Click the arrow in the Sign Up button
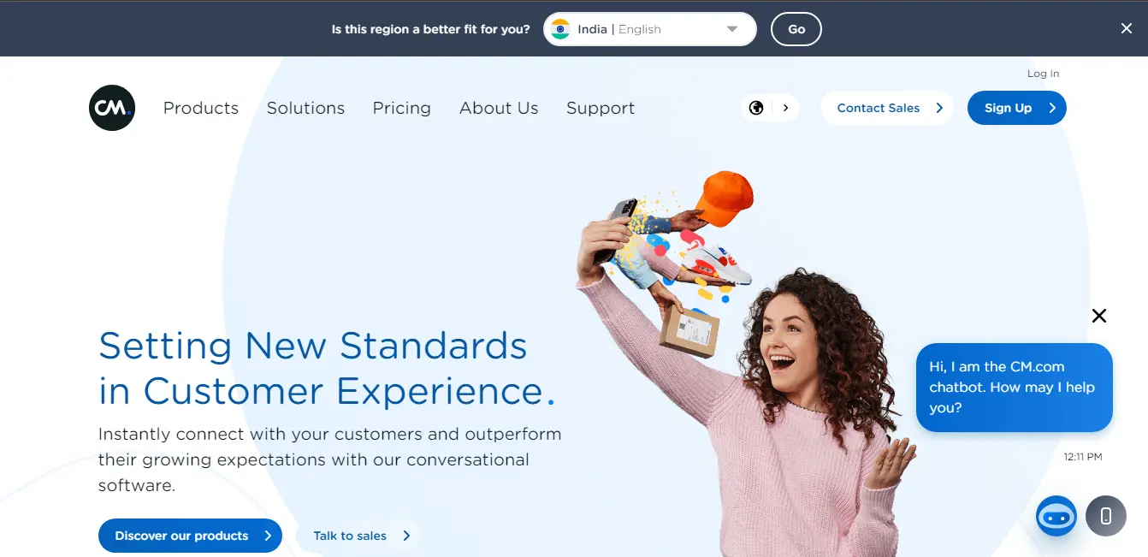The height and width of the screenshot is (557, 1148). click(x=1052, y=108)
